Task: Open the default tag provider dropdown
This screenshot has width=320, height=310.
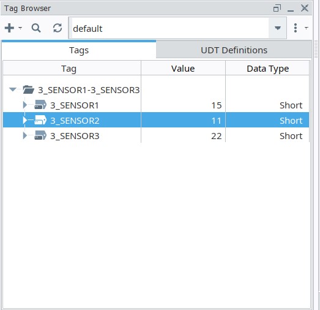Action: [x=278, y=28]
